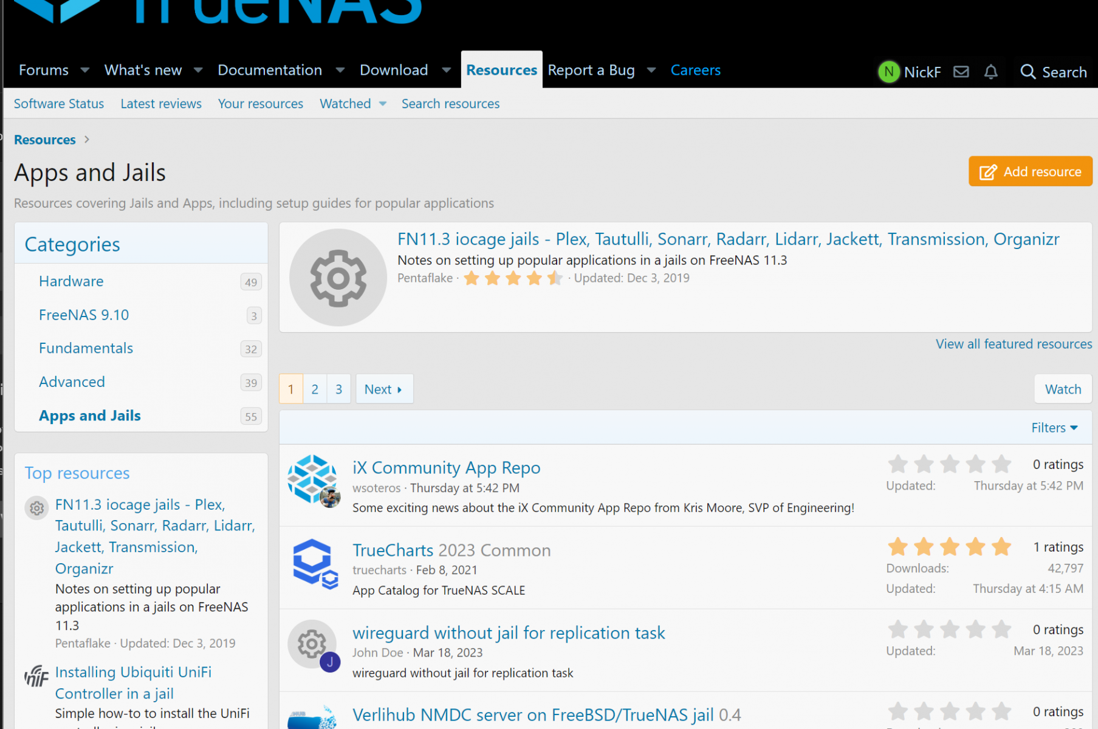View all featured resources
This screenshot has height=729, width=1098.
point(1014,344)
